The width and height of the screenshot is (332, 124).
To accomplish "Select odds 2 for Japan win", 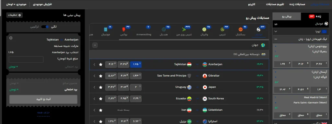I will pos(136,87).
